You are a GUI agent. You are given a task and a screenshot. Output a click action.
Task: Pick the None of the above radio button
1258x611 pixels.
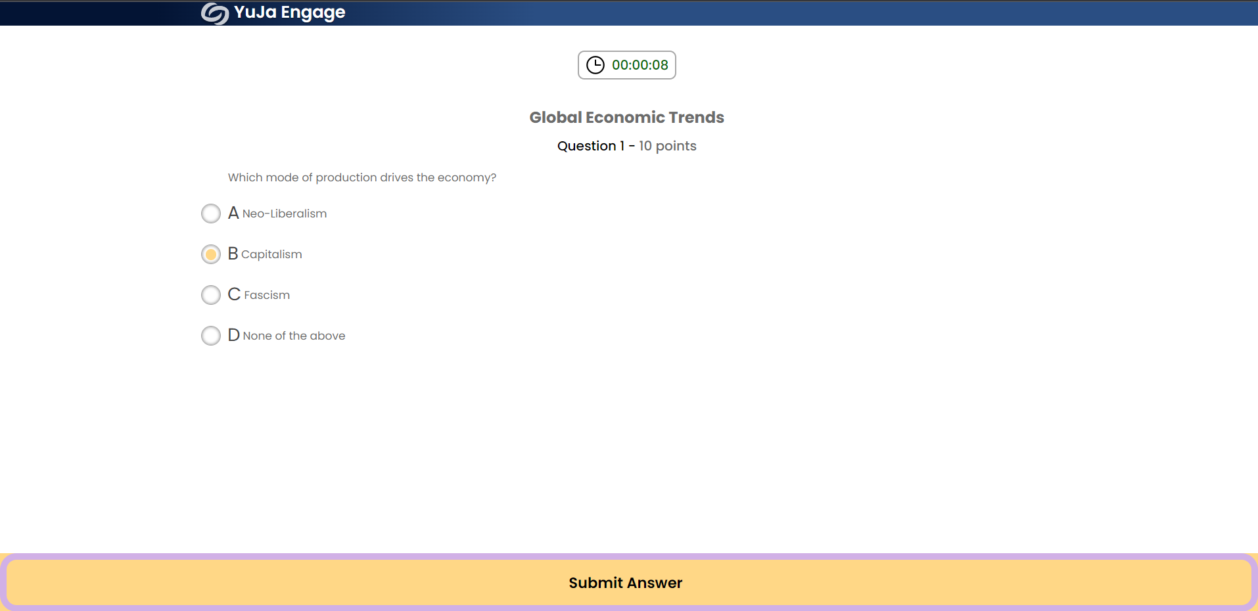pyautogui.click(x=211, y=336)
